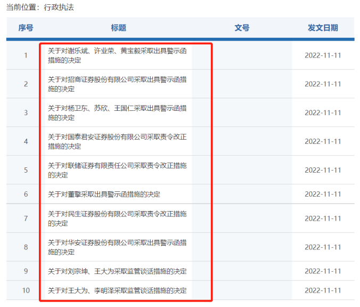Click the 2022-11-11 date in row 8

[x=323, y=247]
